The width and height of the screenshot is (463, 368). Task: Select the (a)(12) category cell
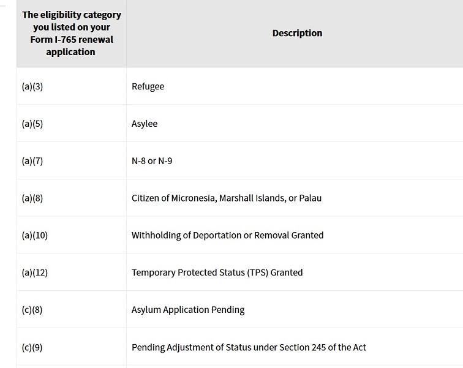(x=34, y=272)
